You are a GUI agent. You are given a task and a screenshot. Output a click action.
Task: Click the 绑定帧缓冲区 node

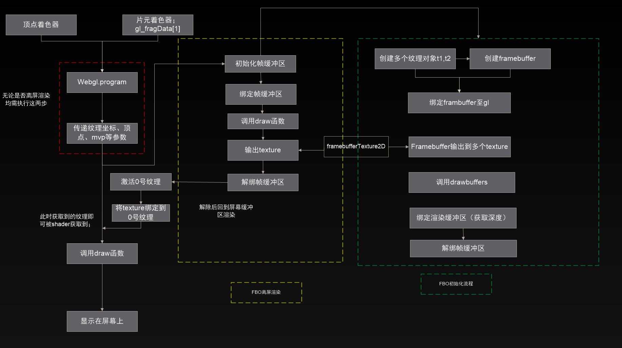pos(260,94)
